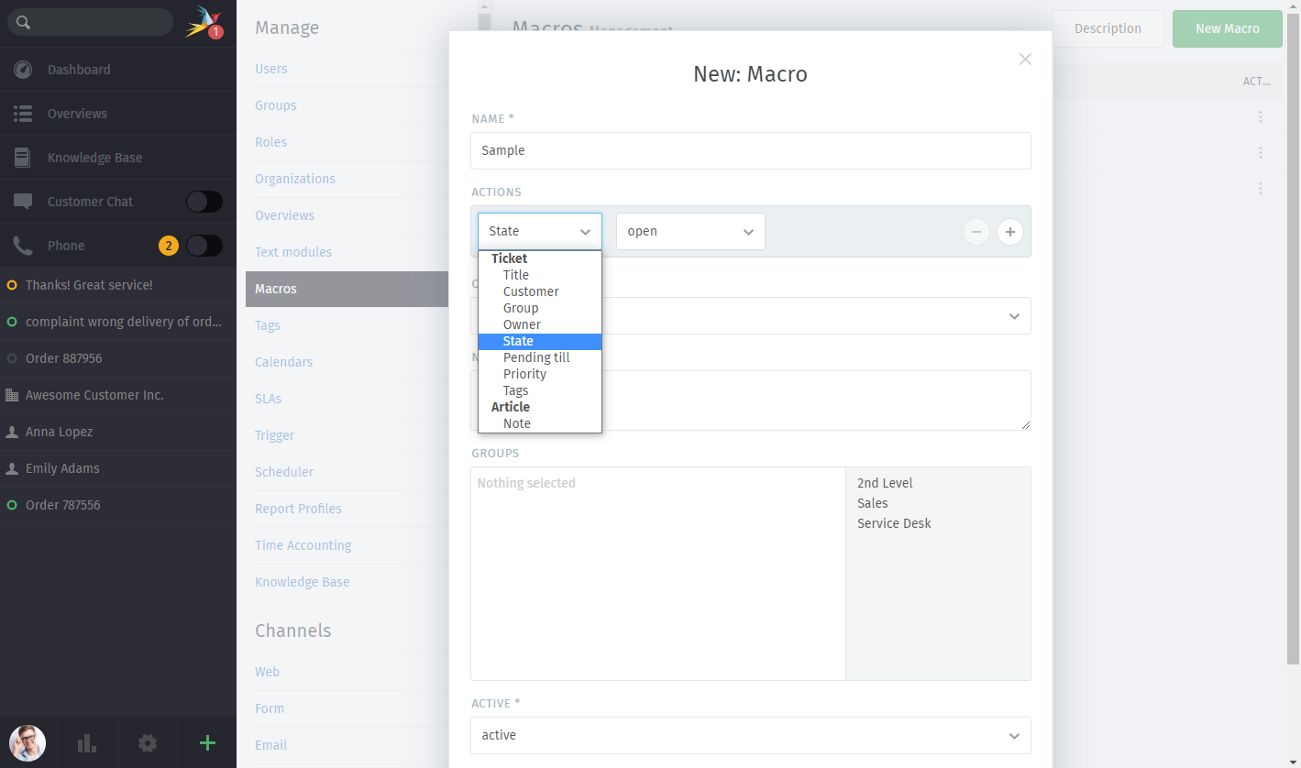Open first macro row's three-dot menu

1261,117
